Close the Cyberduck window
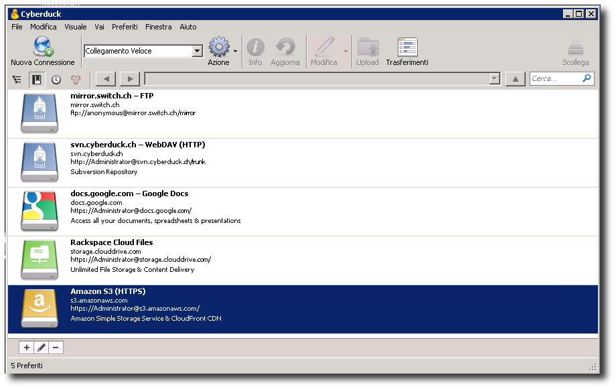The height and width of the screenshot is (389, 616). [591, 14]
